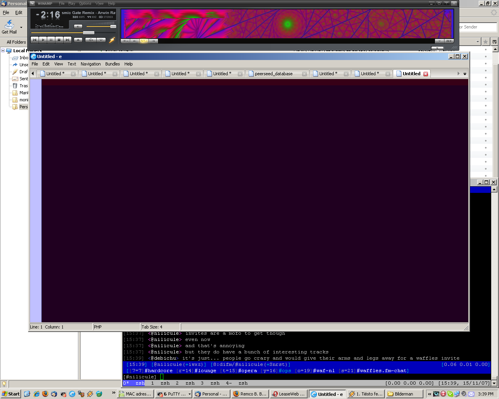Click Winamp visualization previous preset arrow
499x399 pixels.
click(135, 41)
